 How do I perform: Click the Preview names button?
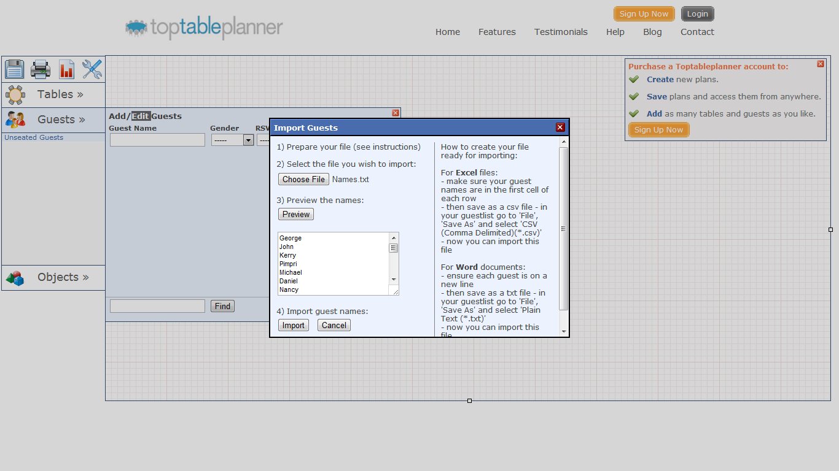296,215
